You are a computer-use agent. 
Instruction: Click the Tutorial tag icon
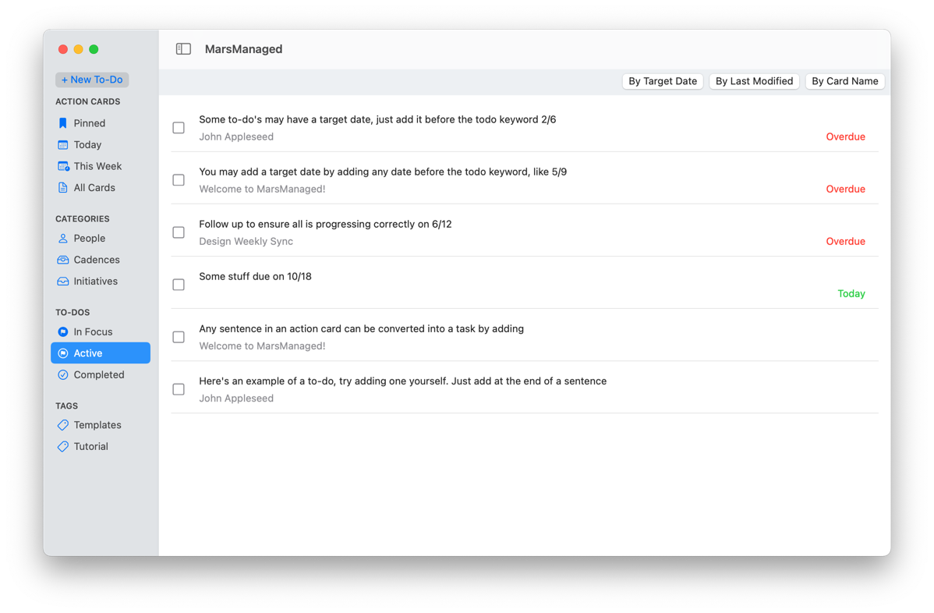click(x=62, y=446)
